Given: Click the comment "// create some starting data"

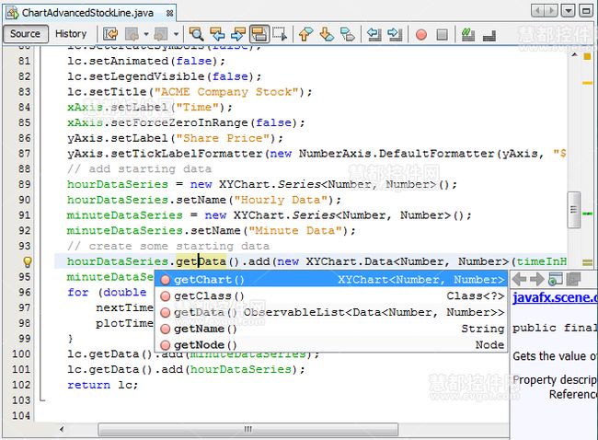Looking at the screenshot, I should [x=168, y=246].
